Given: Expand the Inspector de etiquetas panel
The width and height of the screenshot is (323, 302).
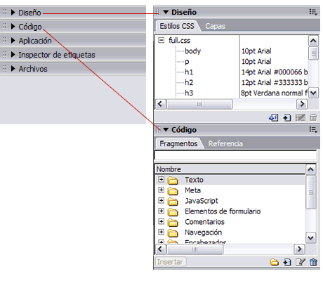Looking at the screenshot, I should pyautogui.click(x=13, y=55).
